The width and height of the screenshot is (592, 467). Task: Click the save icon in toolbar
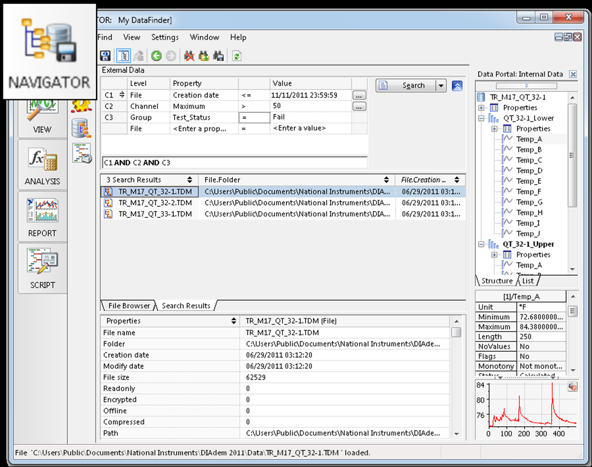[105, 56]
